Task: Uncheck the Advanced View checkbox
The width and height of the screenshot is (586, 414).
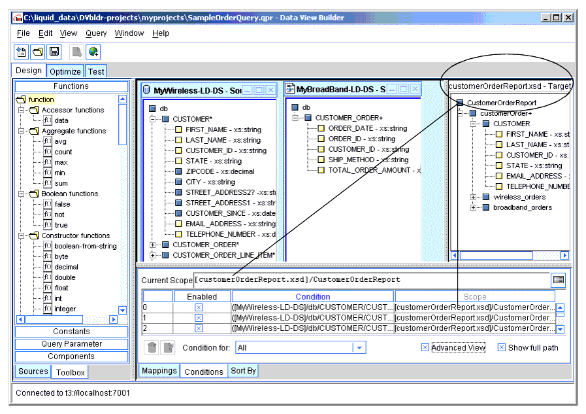Action: (425, 347)
